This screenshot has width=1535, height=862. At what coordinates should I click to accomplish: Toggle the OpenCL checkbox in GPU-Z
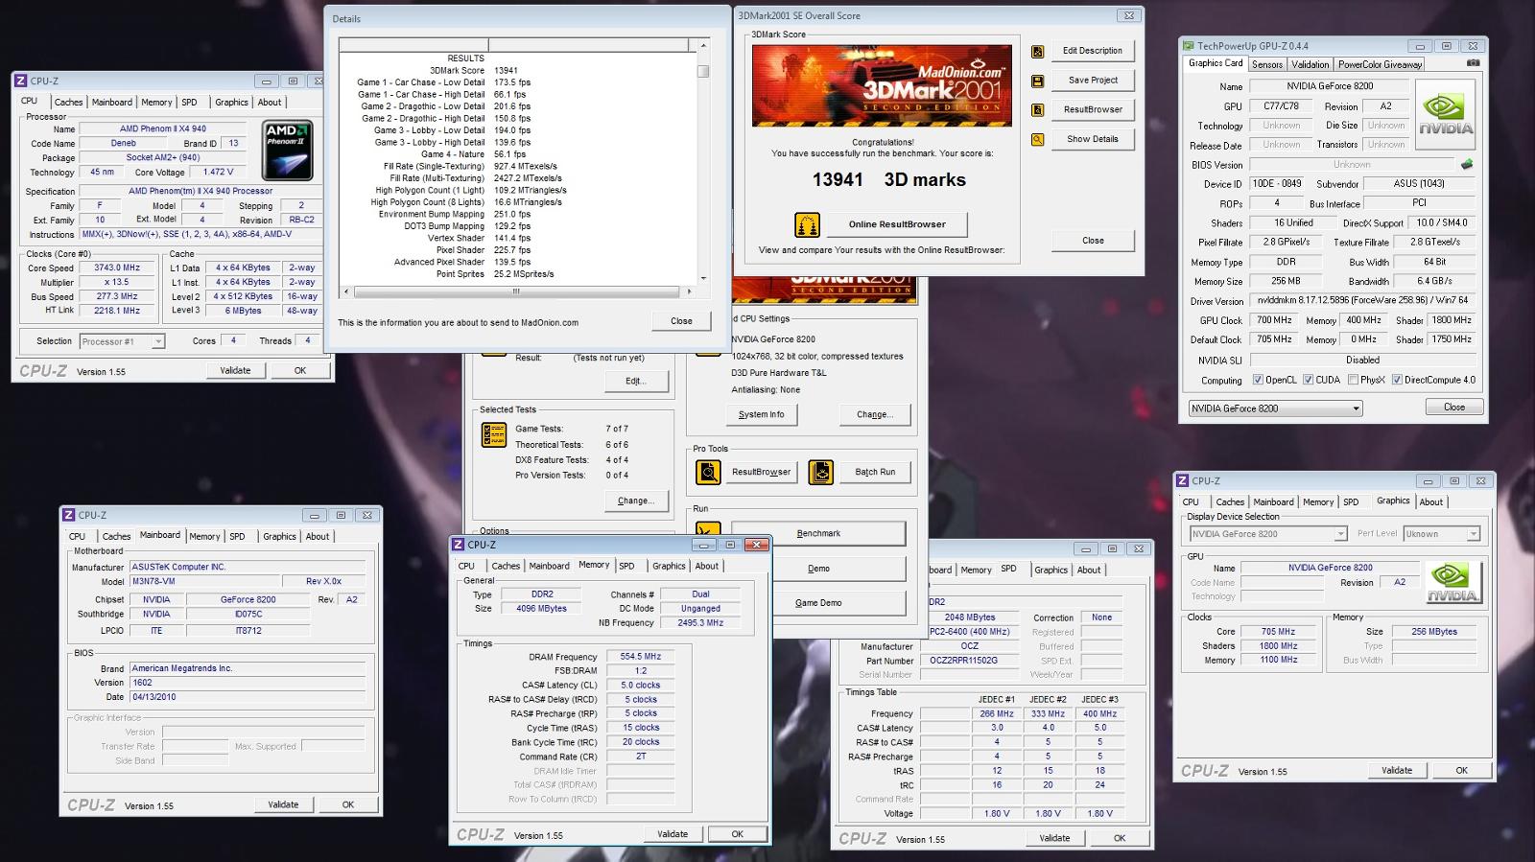point(1258,380)
